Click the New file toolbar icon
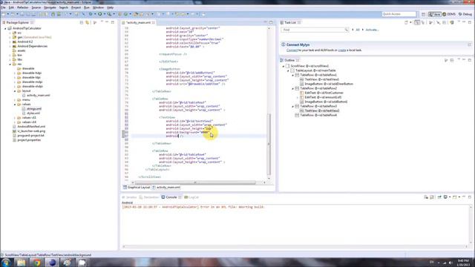Screen dimensions: 475x267 click(x=4, y=14)
